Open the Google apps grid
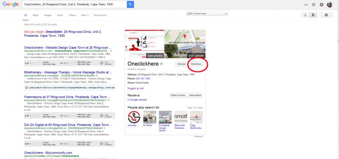The width and height of the screenshot is (339, 159). click(x=314, y=5)
